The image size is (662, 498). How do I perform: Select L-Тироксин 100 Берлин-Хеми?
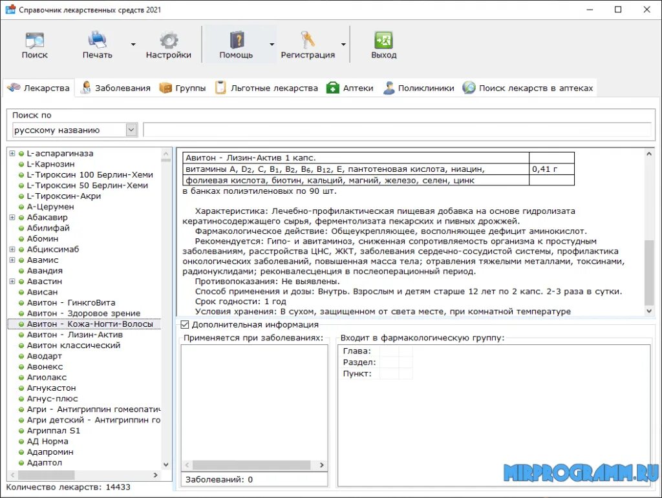(90, 174)
